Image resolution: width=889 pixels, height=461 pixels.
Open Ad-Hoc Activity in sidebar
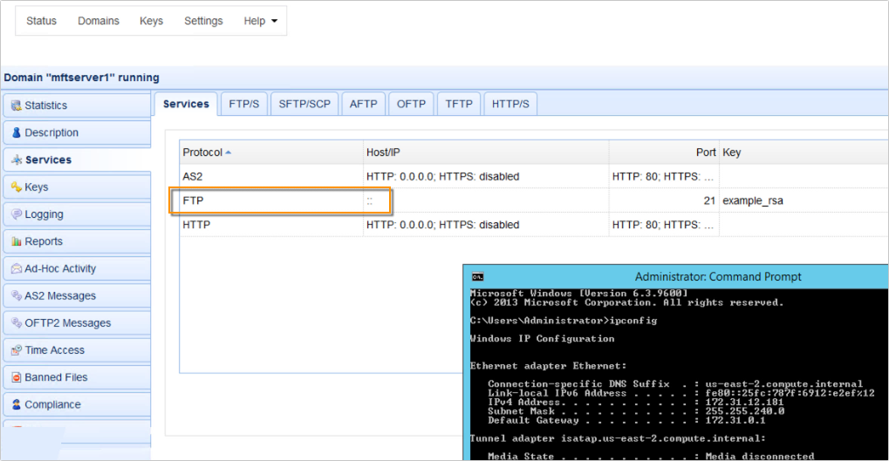(x=60, y=268)
